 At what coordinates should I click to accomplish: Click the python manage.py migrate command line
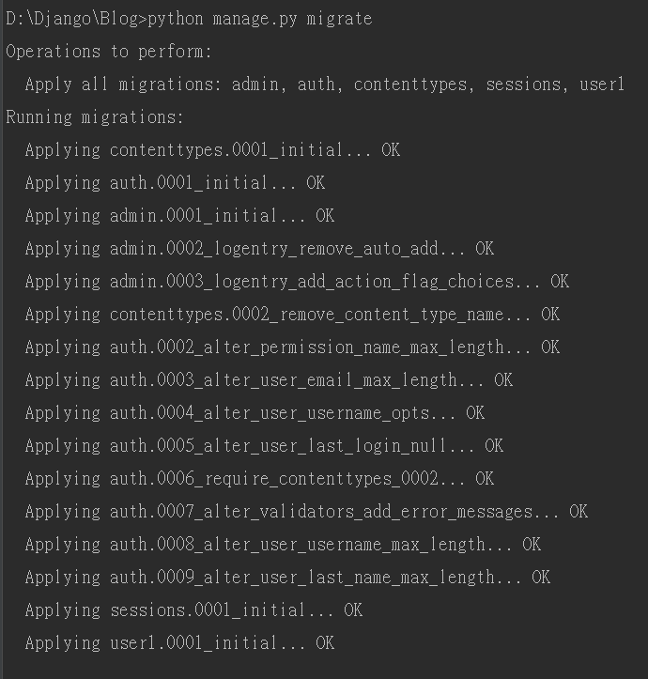click(x=189, y=19)
